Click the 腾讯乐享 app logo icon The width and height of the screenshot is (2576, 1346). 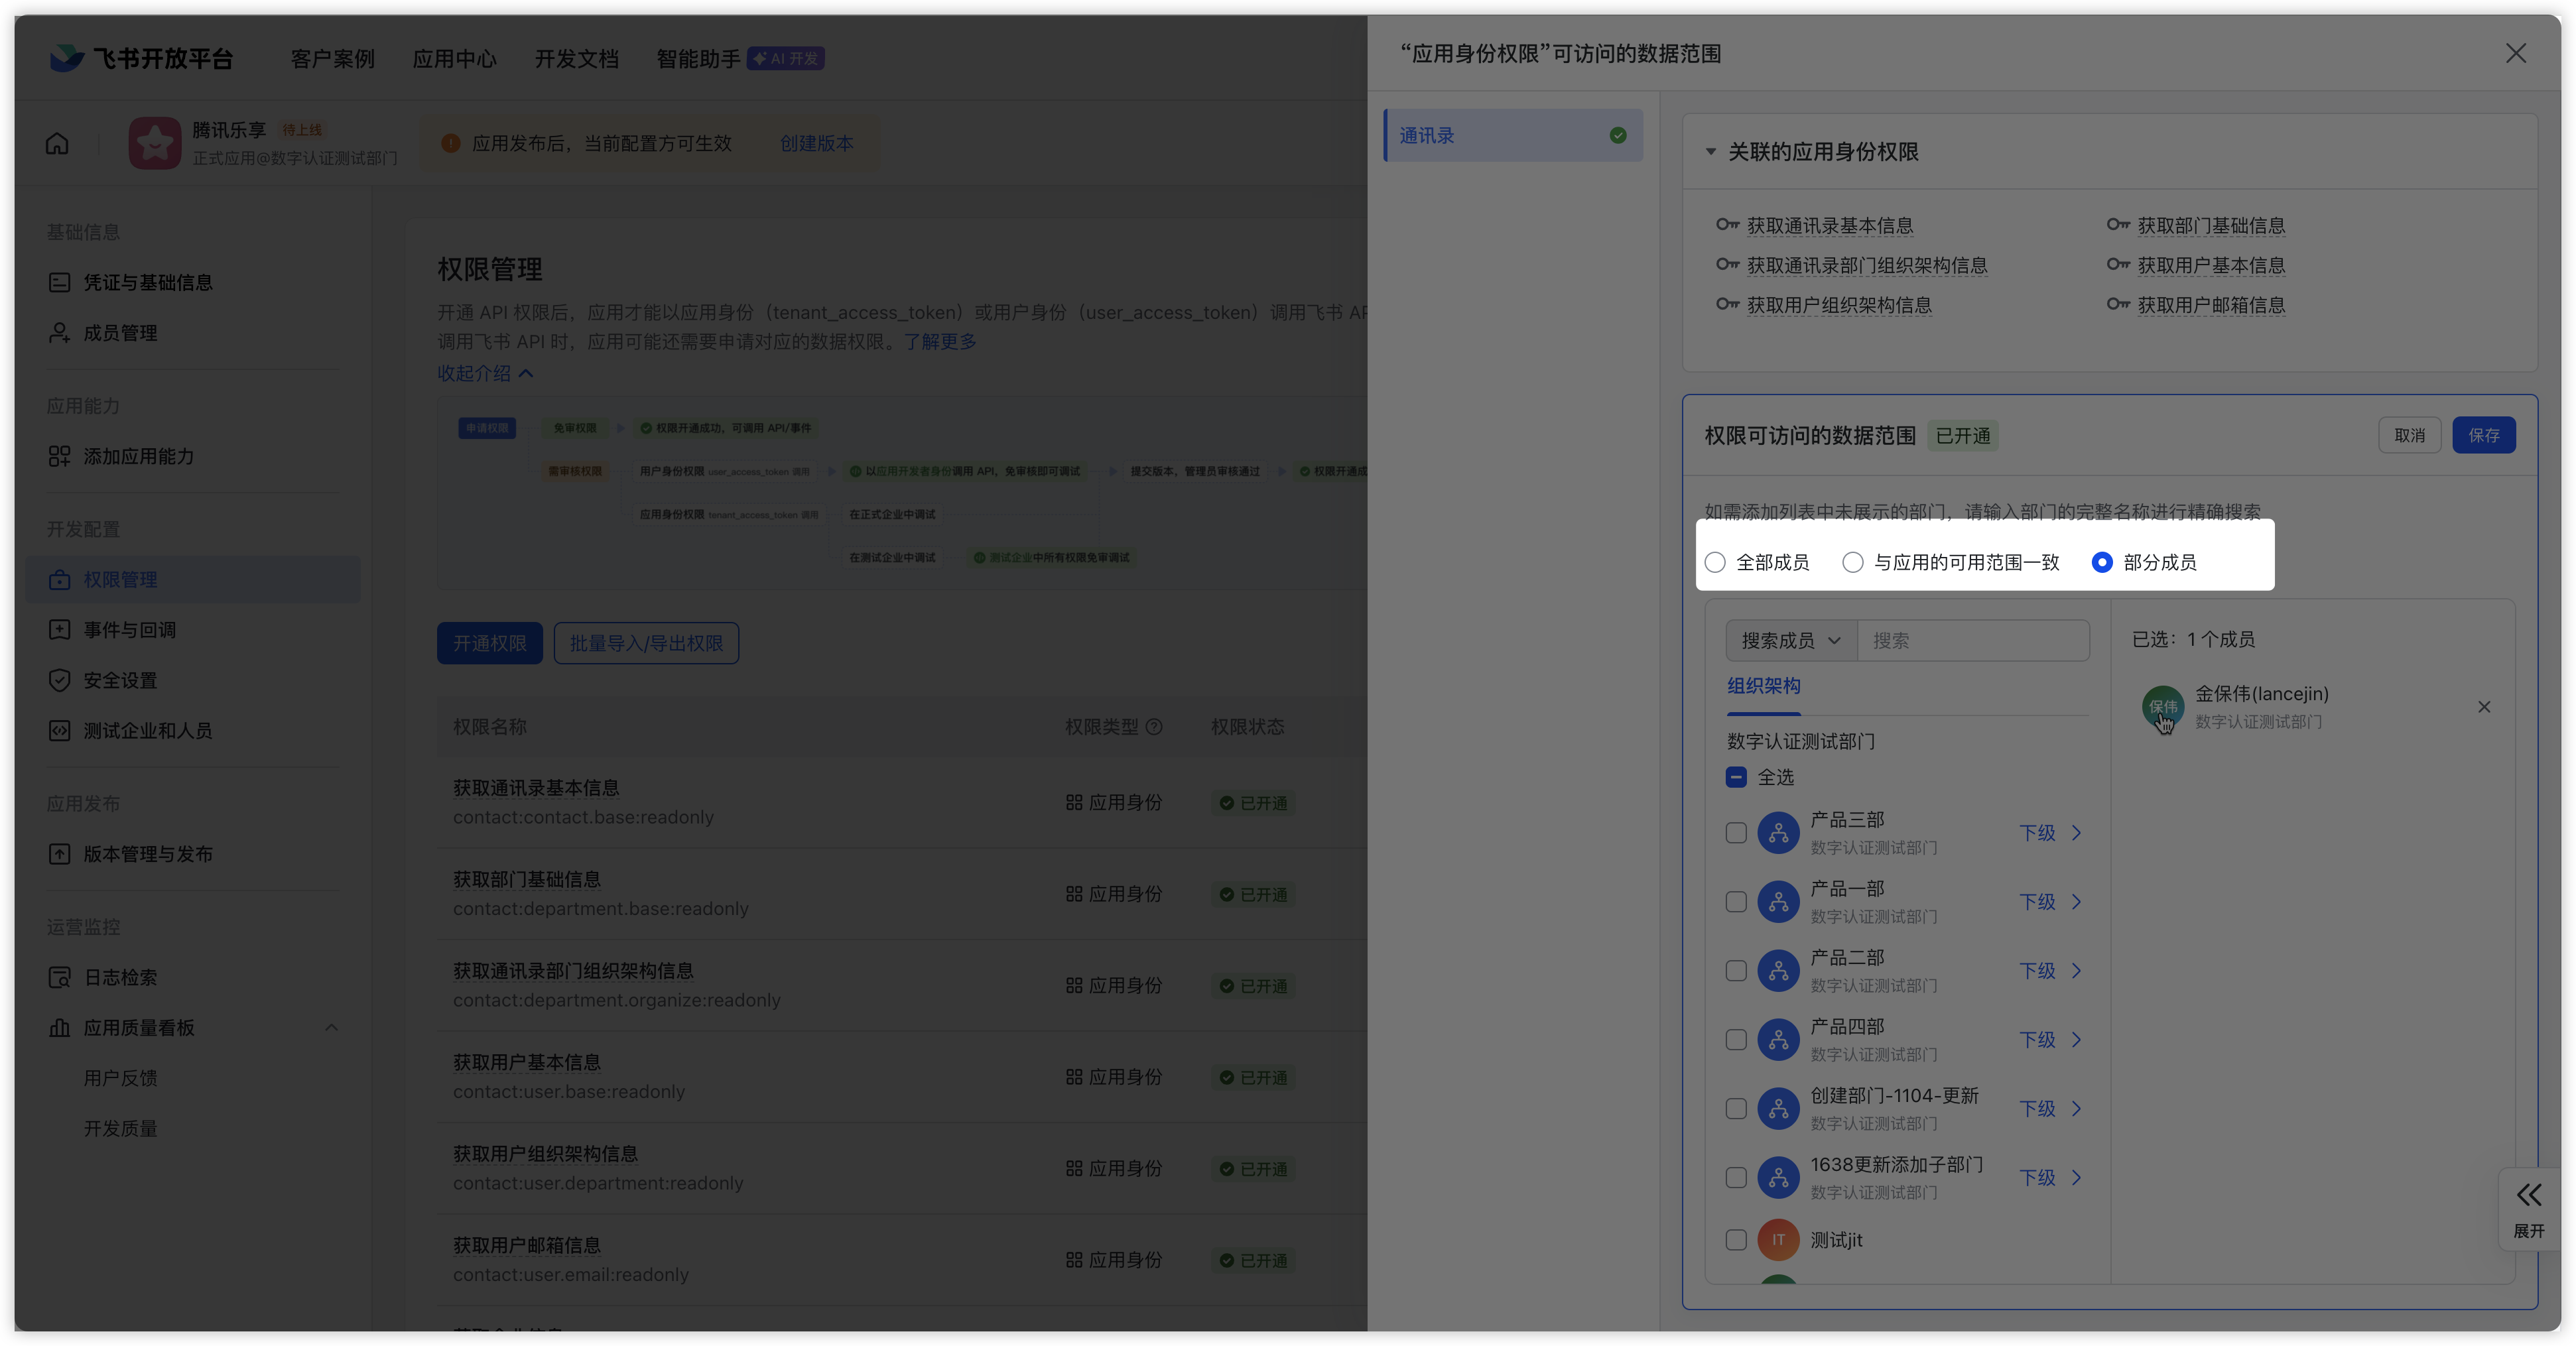pyautogui.click(x=154, y=144)
